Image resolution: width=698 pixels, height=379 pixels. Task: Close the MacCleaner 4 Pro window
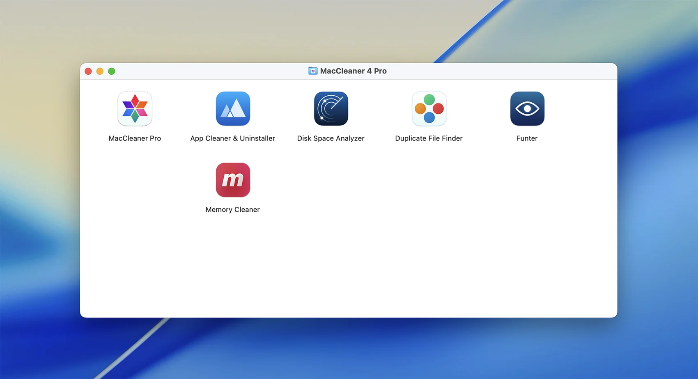(x=88, y=71)
